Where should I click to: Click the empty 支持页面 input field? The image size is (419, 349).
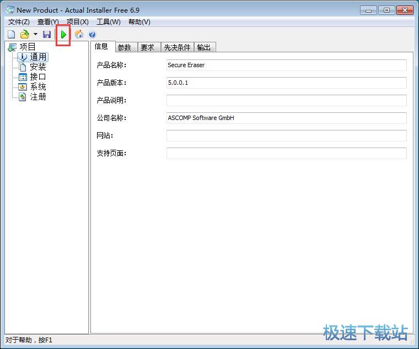click(x=287, y=153)
